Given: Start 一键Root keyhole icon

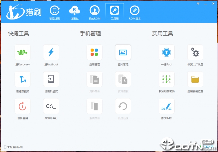Looking at the screenshot, I should tap(167, 52).
